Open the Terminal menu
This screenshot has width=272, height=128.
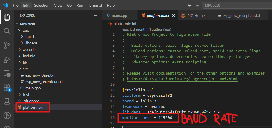95,6
